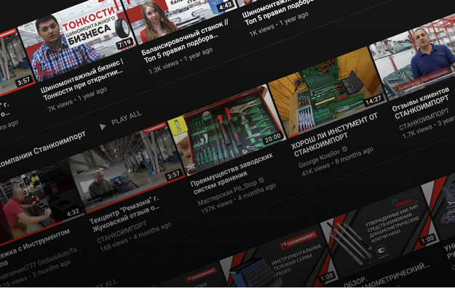Open video title Отзывы клиентов СТАНКОИМПОРТ
455x288 pixels.
(x=421, y=104)
